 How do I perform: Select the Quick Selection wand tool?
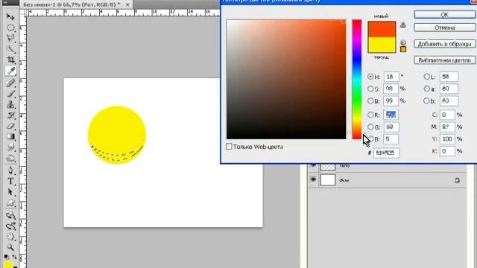10,49
